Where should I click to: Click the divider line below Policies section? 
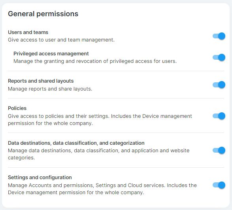tap(116, 133)
